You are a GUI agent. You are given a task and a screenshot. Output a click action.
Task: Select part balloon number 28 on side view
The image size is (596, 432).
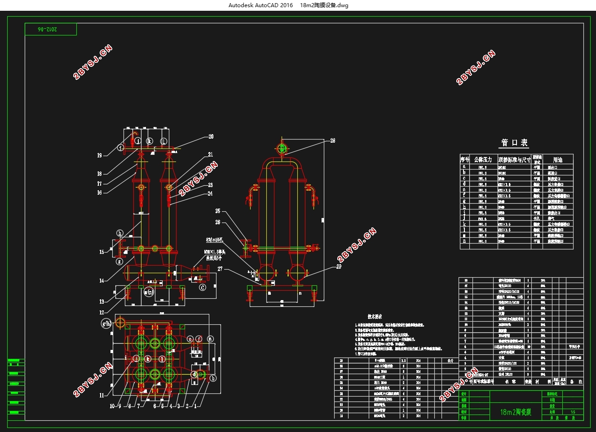pyautogui.click(x=332, y=140)
